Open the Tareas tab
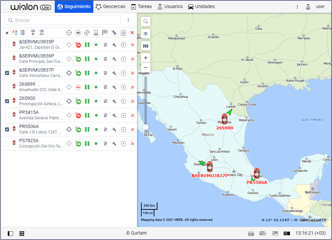The height and width of the screenshot is (240, 332). point(141,6)
